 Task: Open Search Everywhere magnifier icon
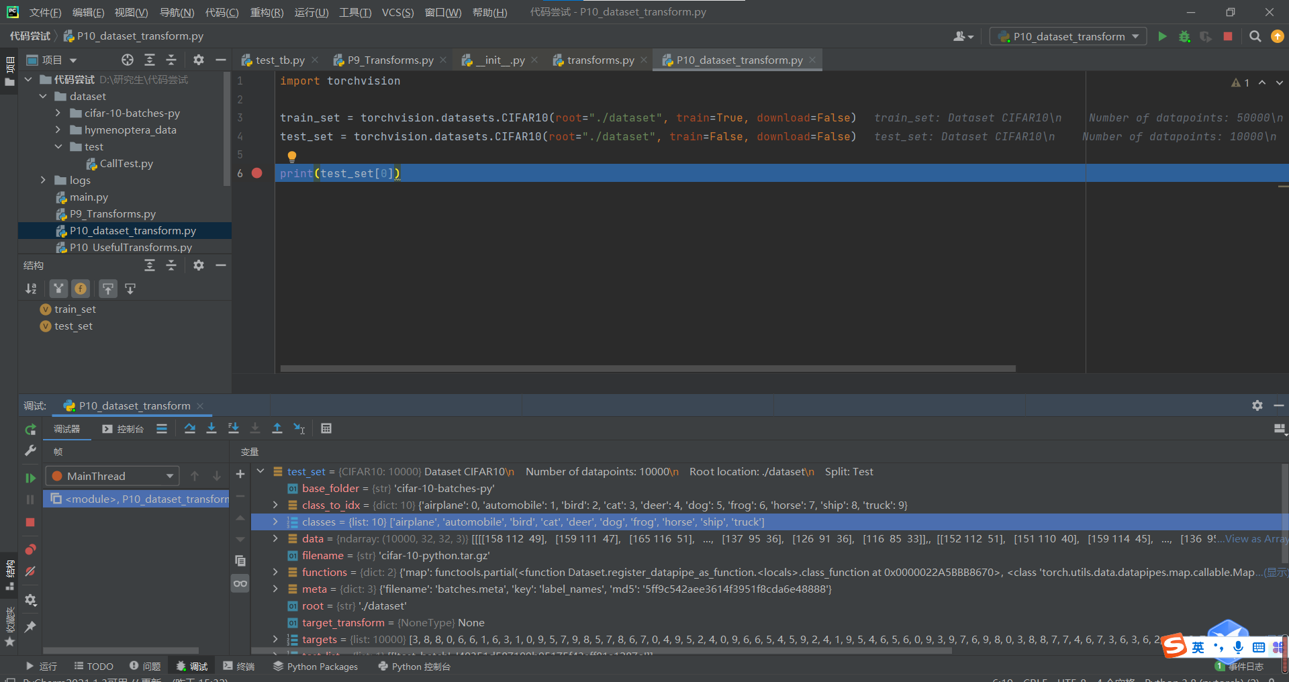coord(1255,36)
